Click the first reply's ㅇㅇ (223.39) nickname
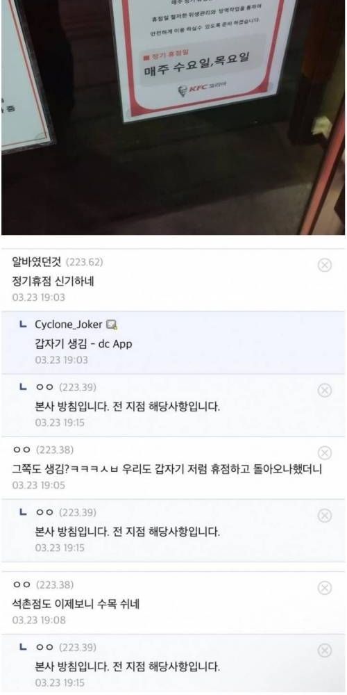This screenshot has height=695, width=347. [65, 387]
